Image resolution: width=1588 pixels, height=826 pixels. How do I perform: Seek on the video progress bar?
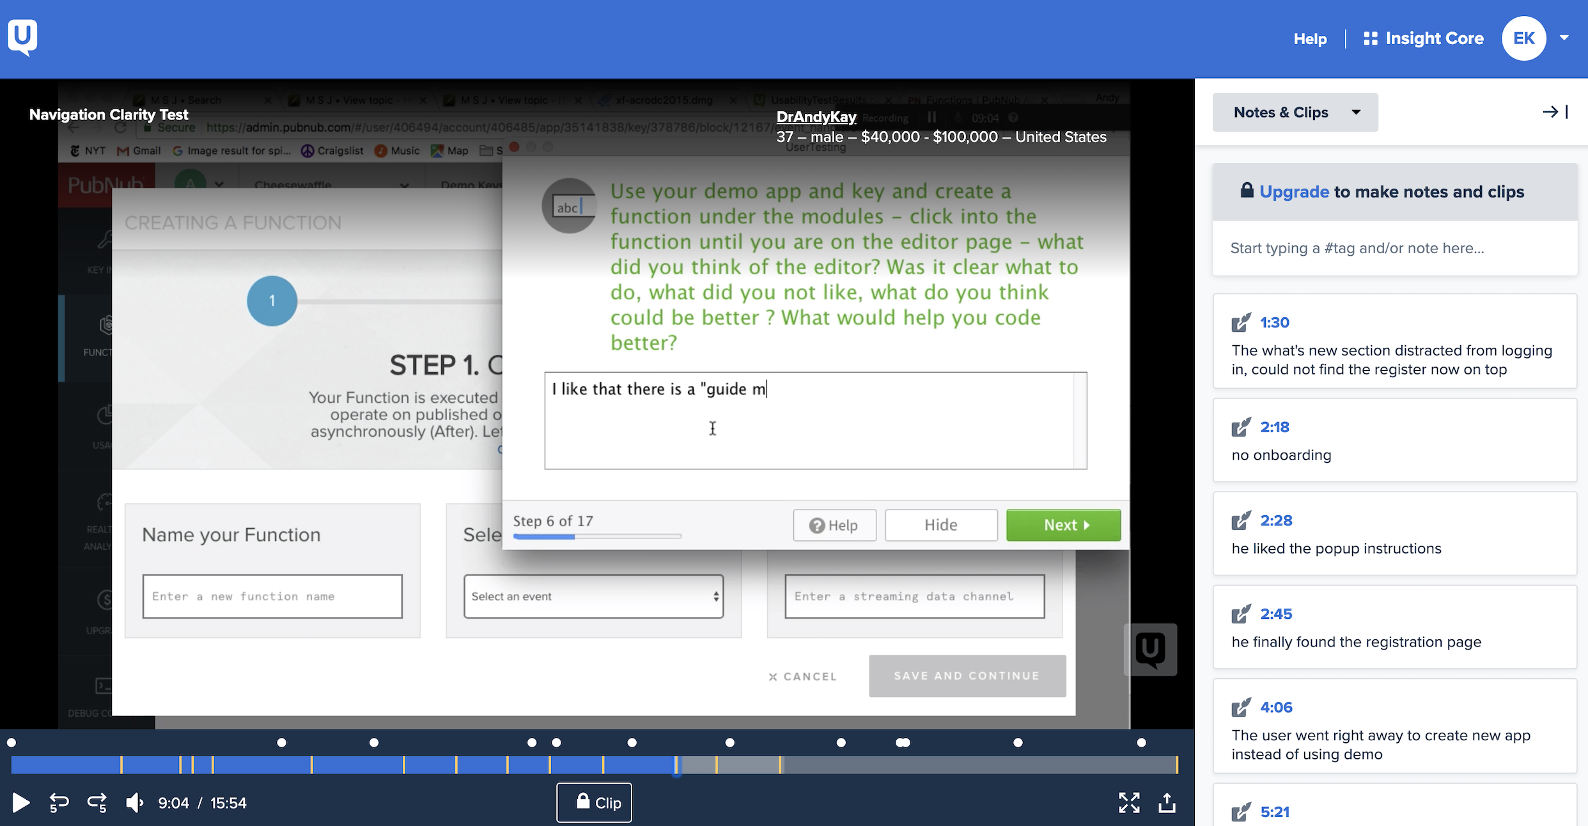(x=595, y=765)
